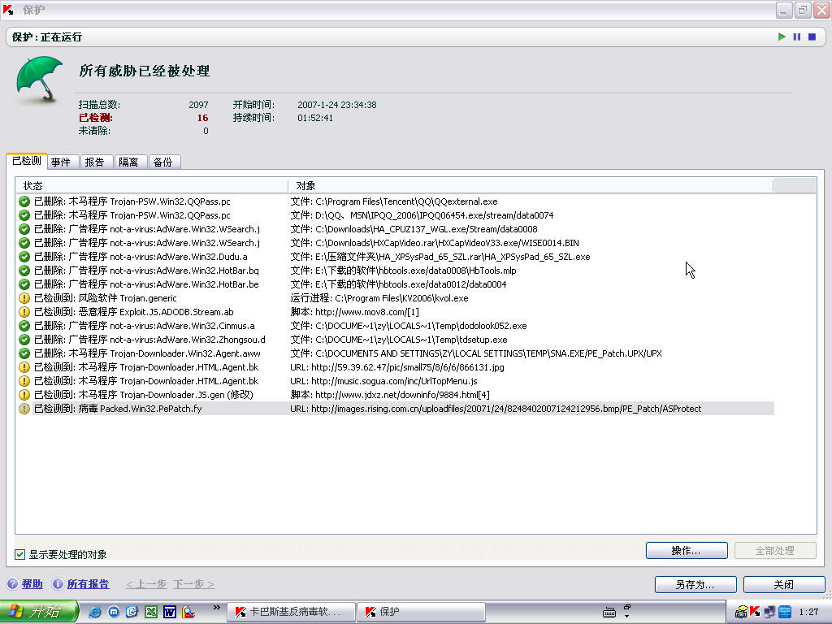Image resolution: width=832 pixels, height=624 pixels.
Task: Select the Packed.Win32.PePatch.fy row
Action: point(395,409)
